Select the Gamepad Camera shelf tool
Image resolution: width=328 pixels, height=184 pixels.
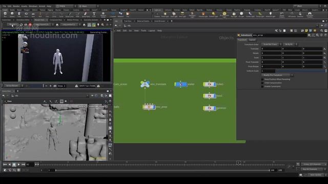pos(310,15)
